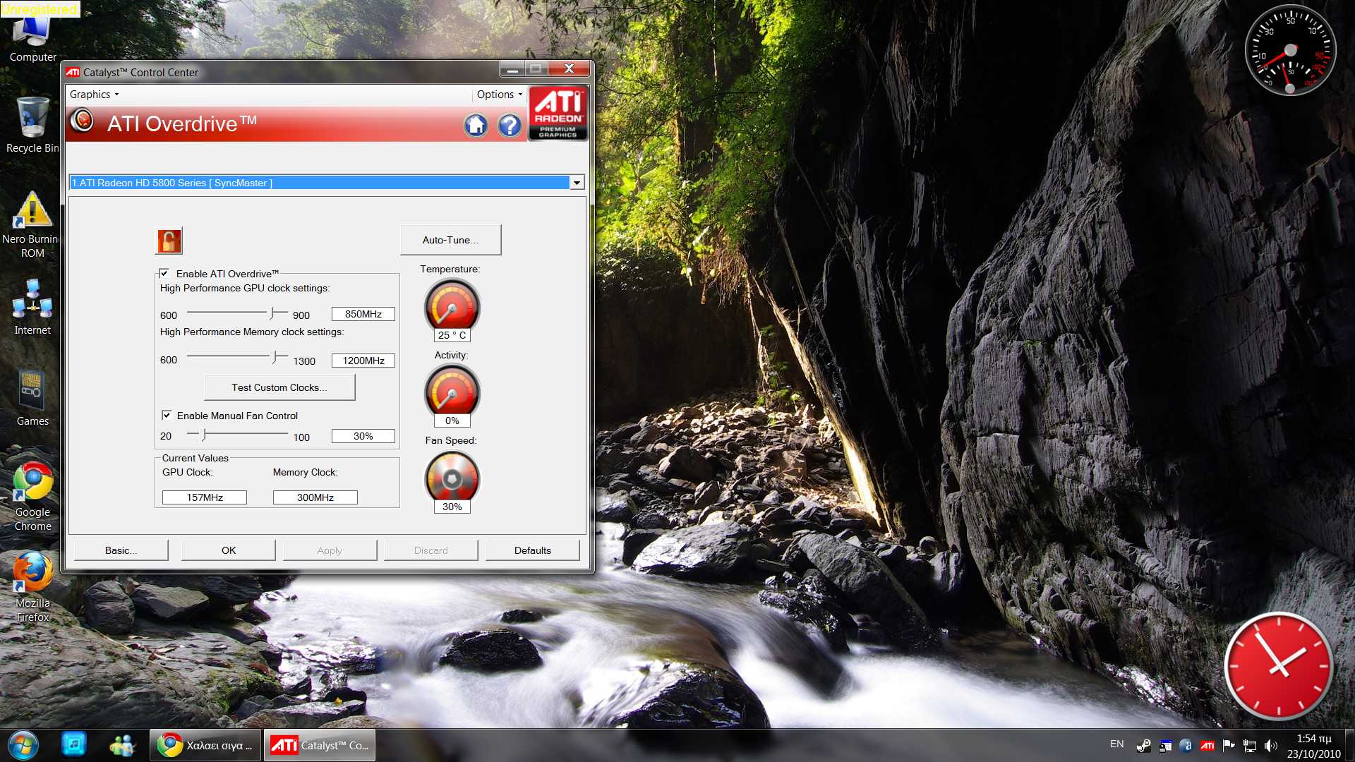Click the volume speaker tray icon
Image resolution: width=1355 pixels, height=762 pixels.
(x=1271, y=746)
